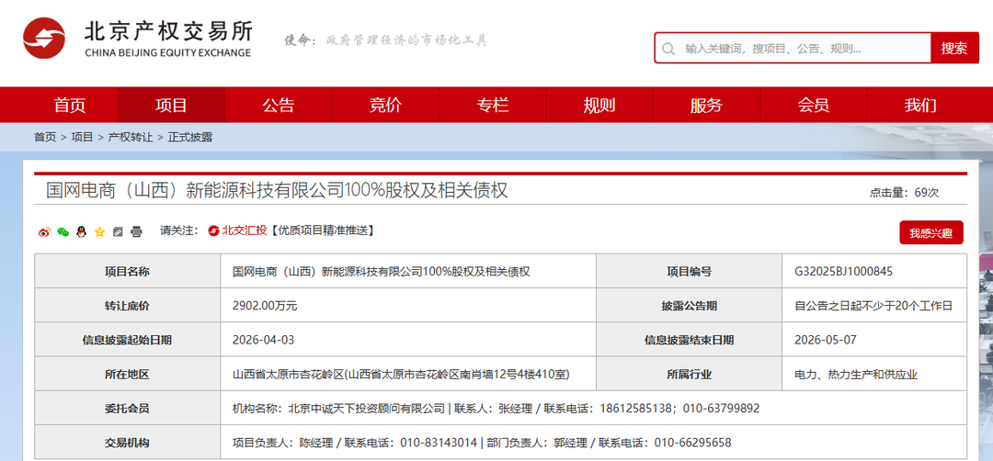Share to QQ penguin icon
Screen dimensions: 993x461
point(81,231)
